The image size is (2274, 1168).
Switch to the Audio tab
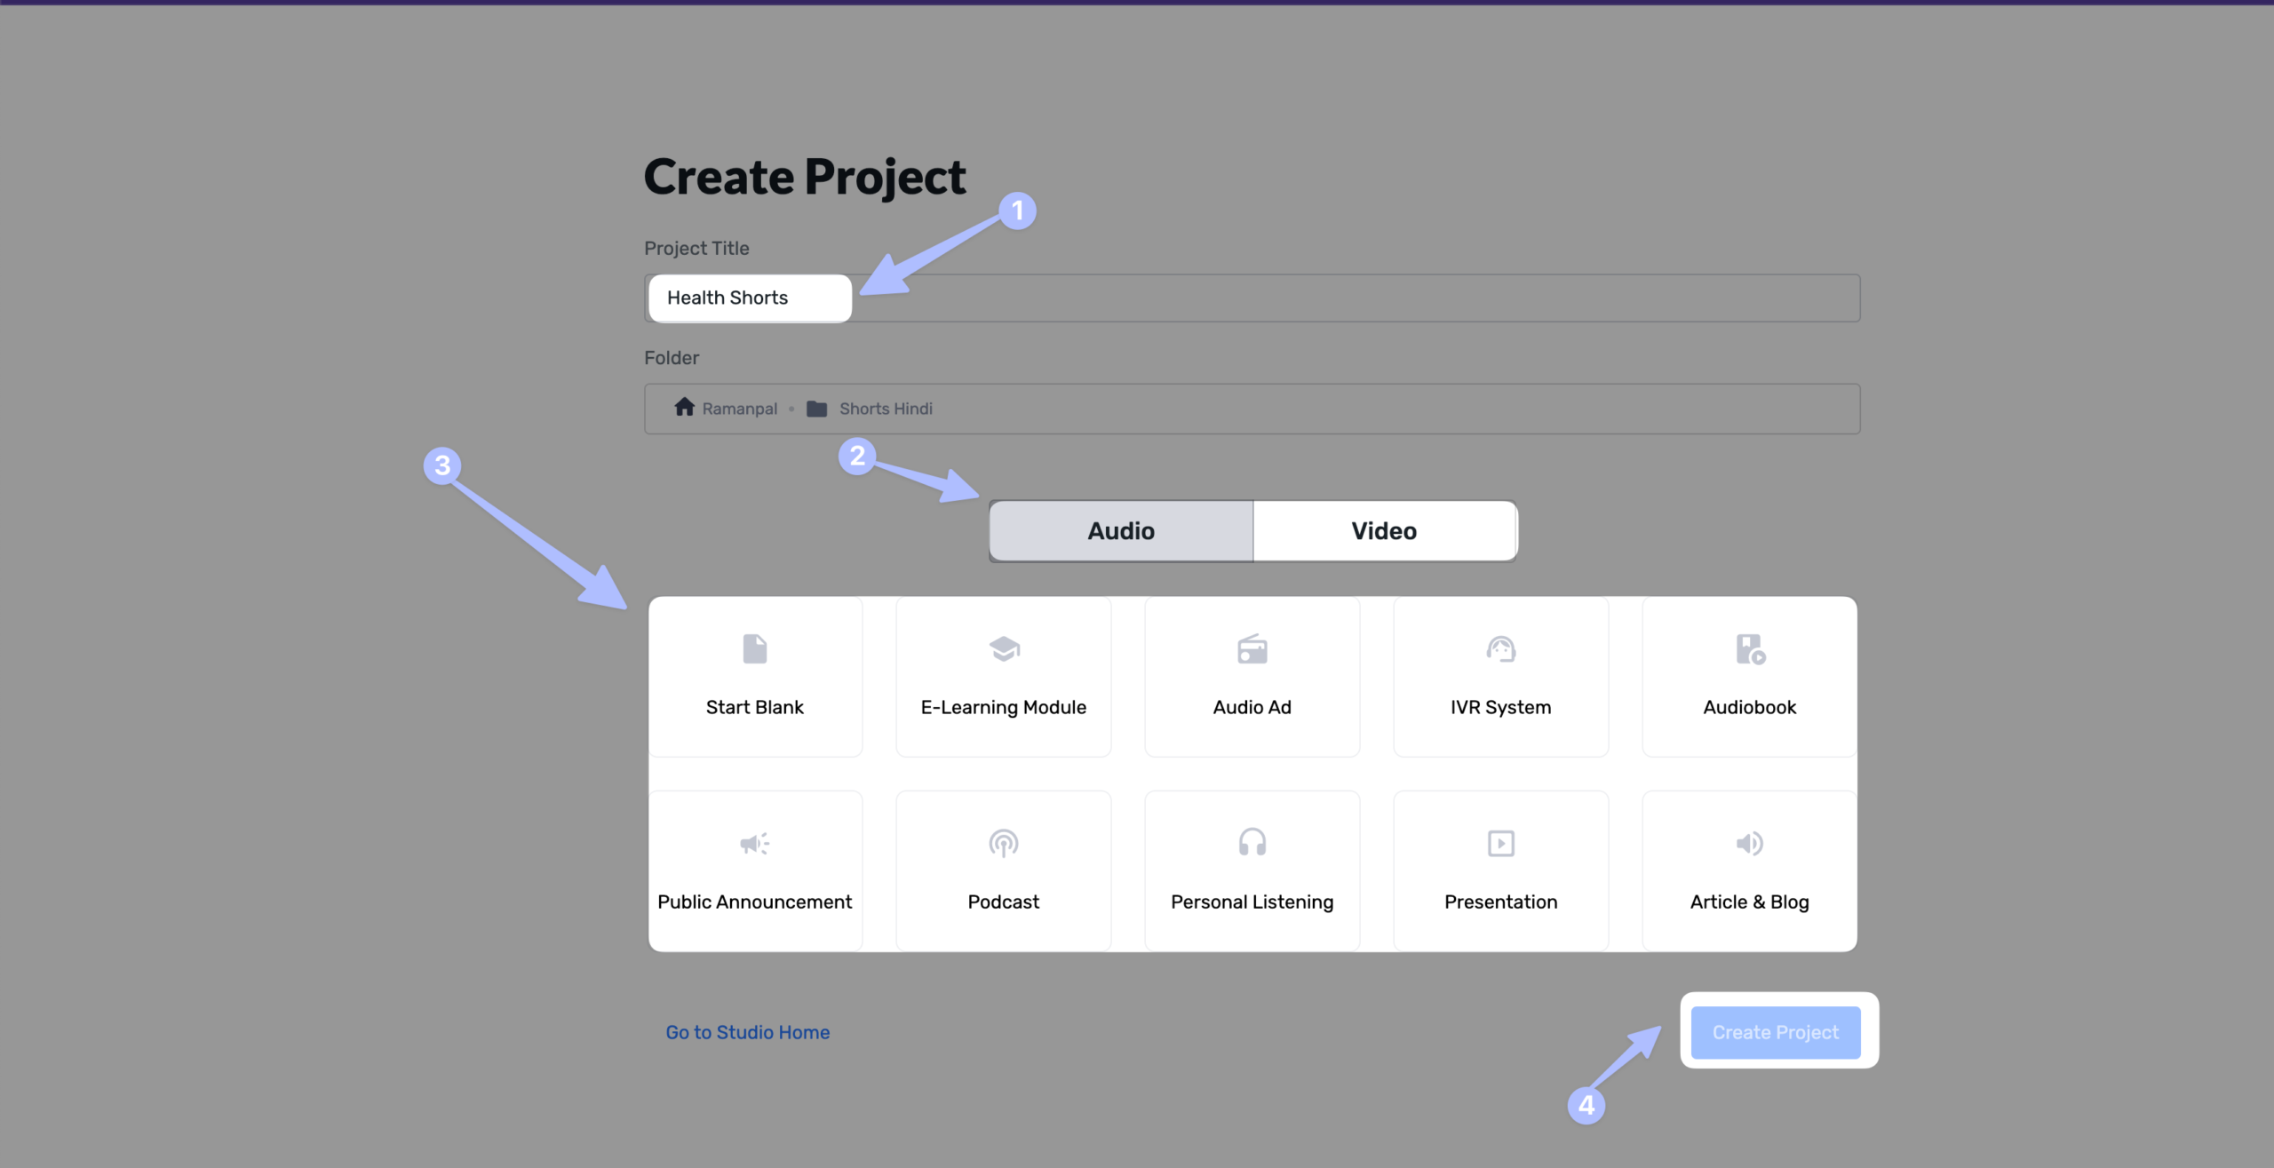(1121, 531)
